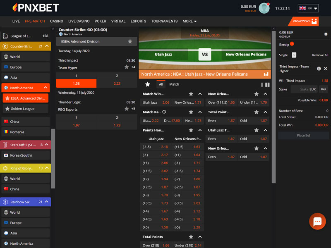This screenshot has width=331, height=248.
Task: Select League of Legends sport icon
Action: (x=5, y=36)
